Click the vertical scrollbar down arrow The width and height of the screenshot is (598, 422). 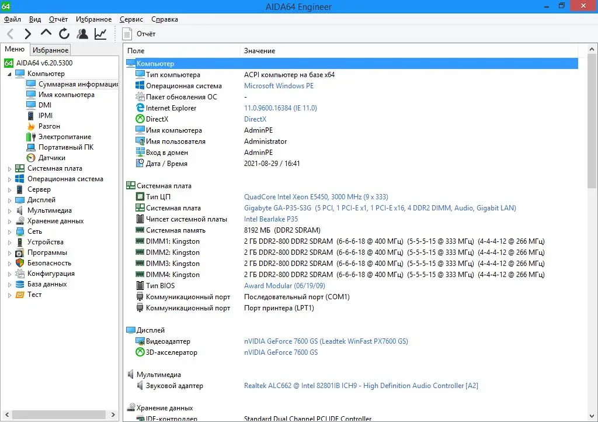click(592, 416)
